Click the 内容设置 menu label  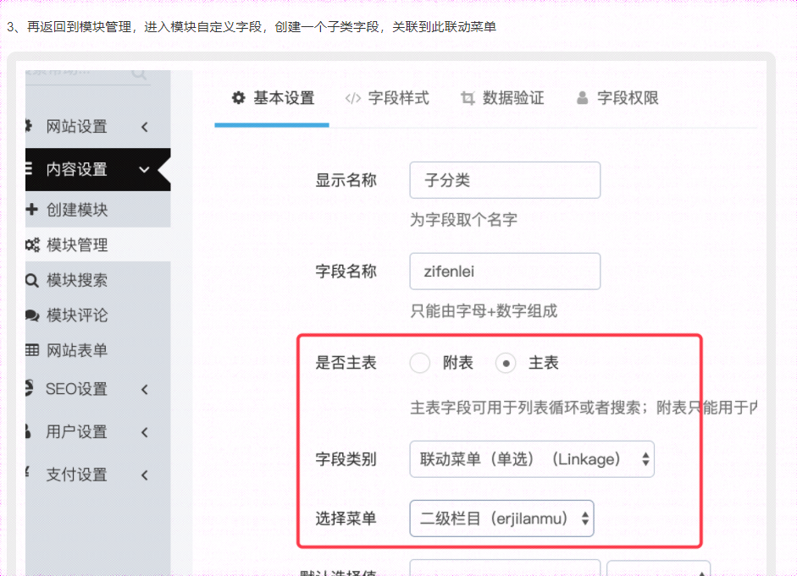77,169
